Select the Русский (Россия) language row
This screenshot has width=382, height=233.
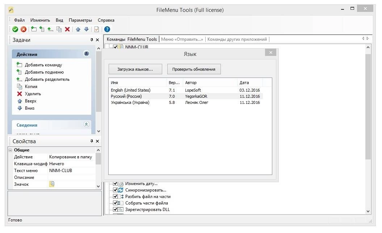[x=186, y=96]
